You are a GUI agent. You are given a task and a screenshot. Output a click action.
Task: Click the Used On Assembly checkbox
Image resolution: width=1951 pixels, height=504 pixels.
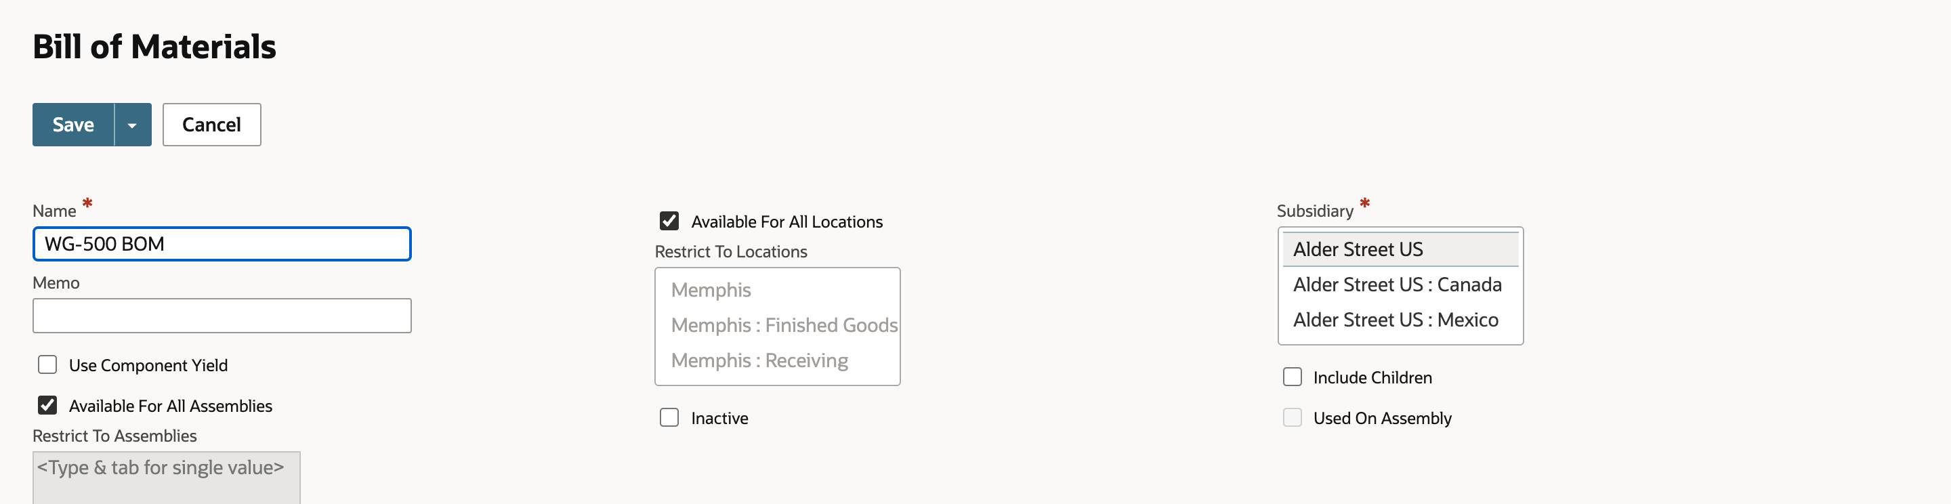click(1293, 417)
